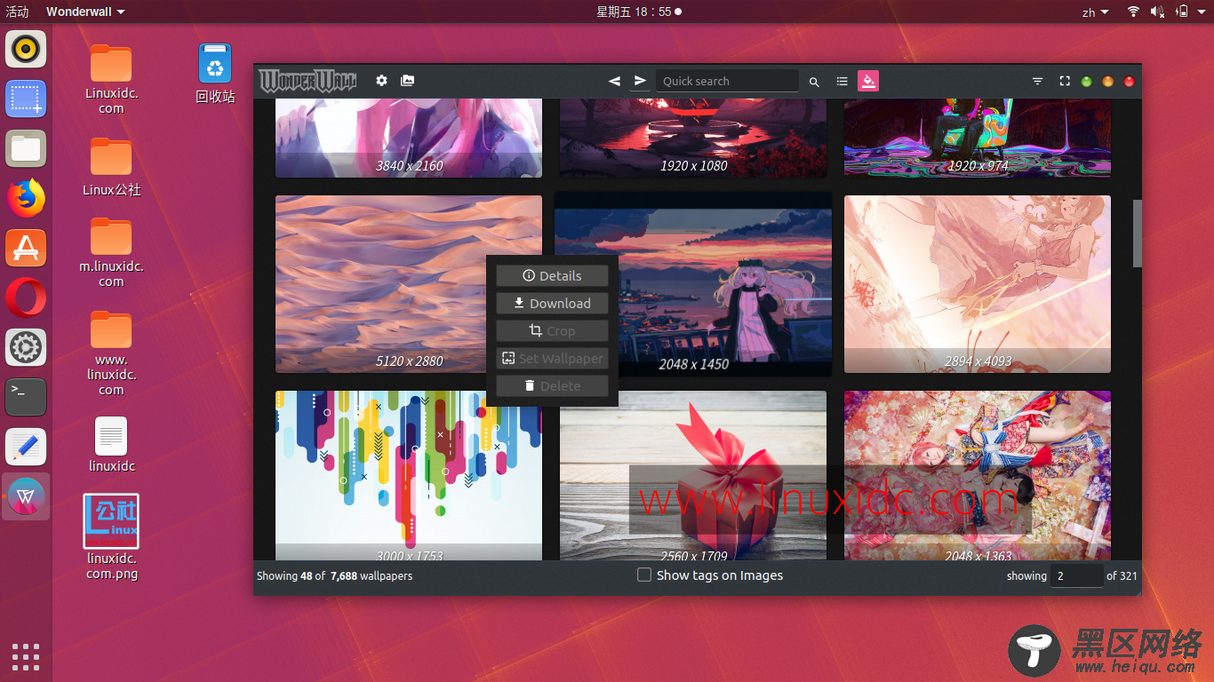
Task: Click the WonderWall vertical scrollbar handle
Action: coord(1138,233)
